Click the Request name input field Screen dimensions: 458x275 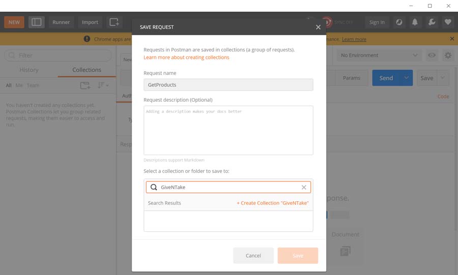[228, 85]
